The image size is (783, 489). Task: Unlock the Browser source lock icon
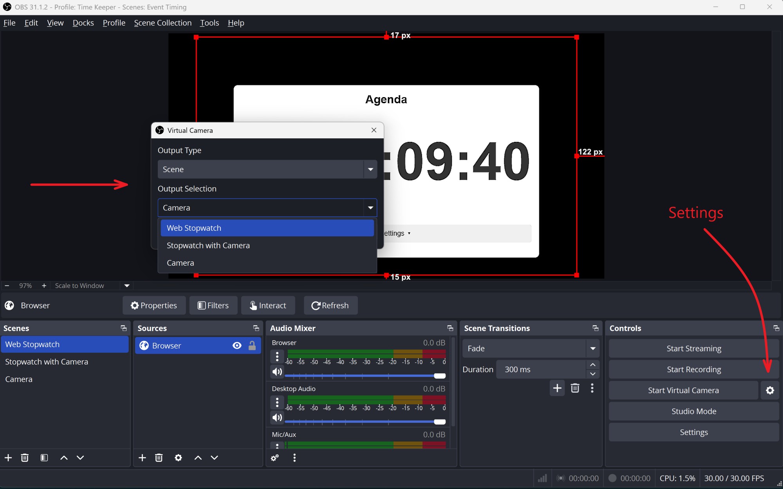coord(252,346)
